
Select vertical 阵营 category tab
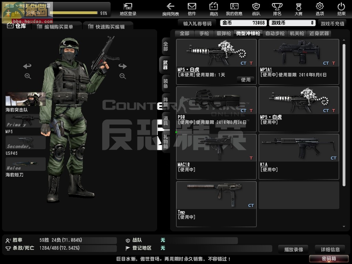click(166, 102)
